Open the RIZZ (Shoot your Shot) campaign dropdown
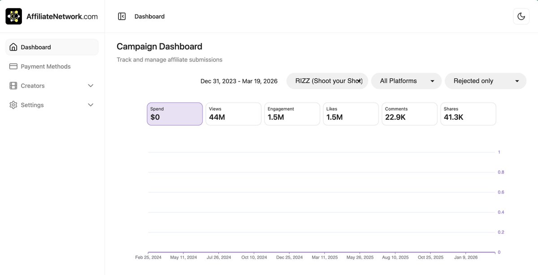This screenshot has height=275, width=538. coord(327,81)
